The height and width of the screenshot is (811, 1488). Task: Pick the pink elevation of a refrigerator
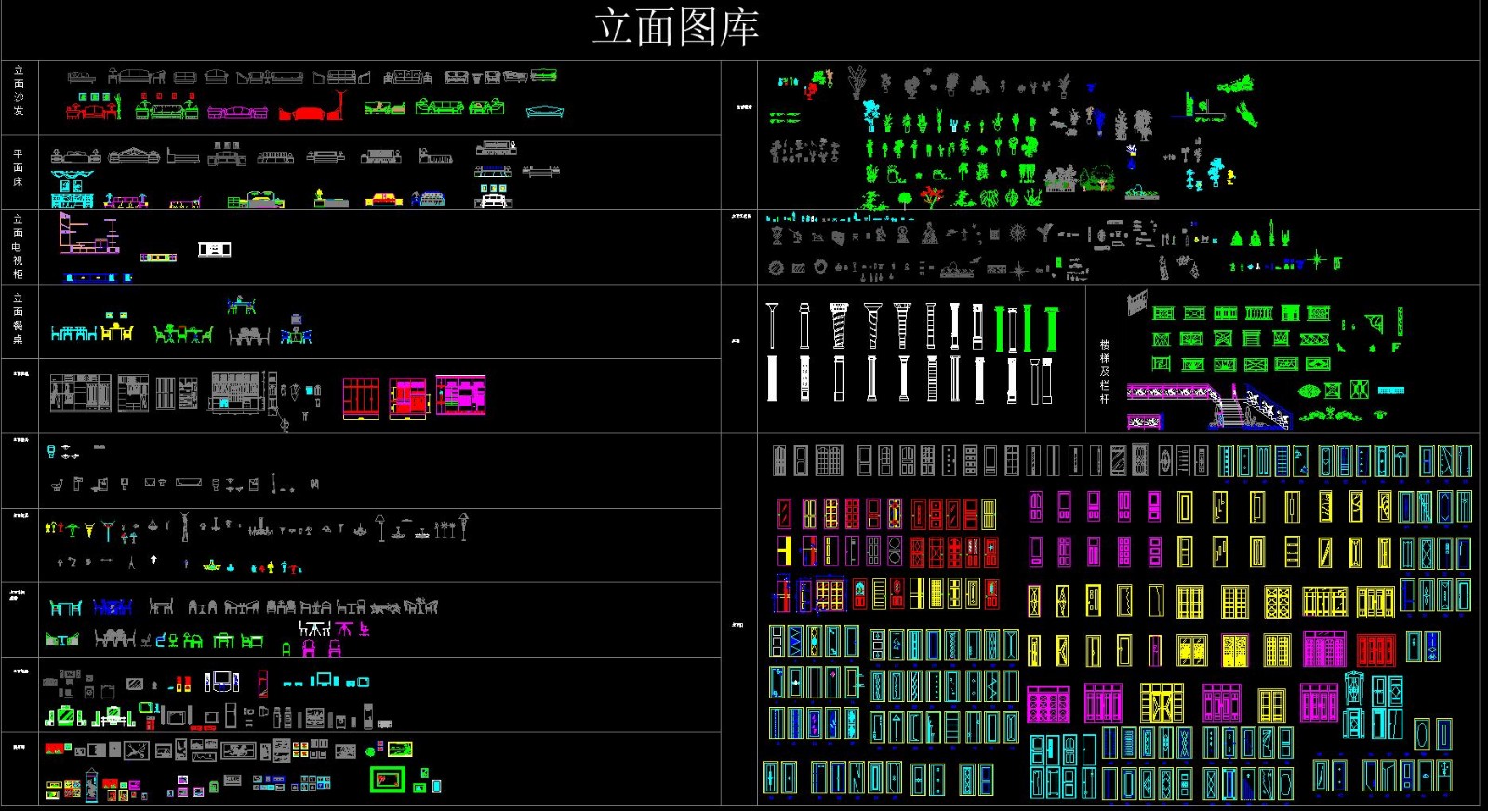[x=263, y=684]
